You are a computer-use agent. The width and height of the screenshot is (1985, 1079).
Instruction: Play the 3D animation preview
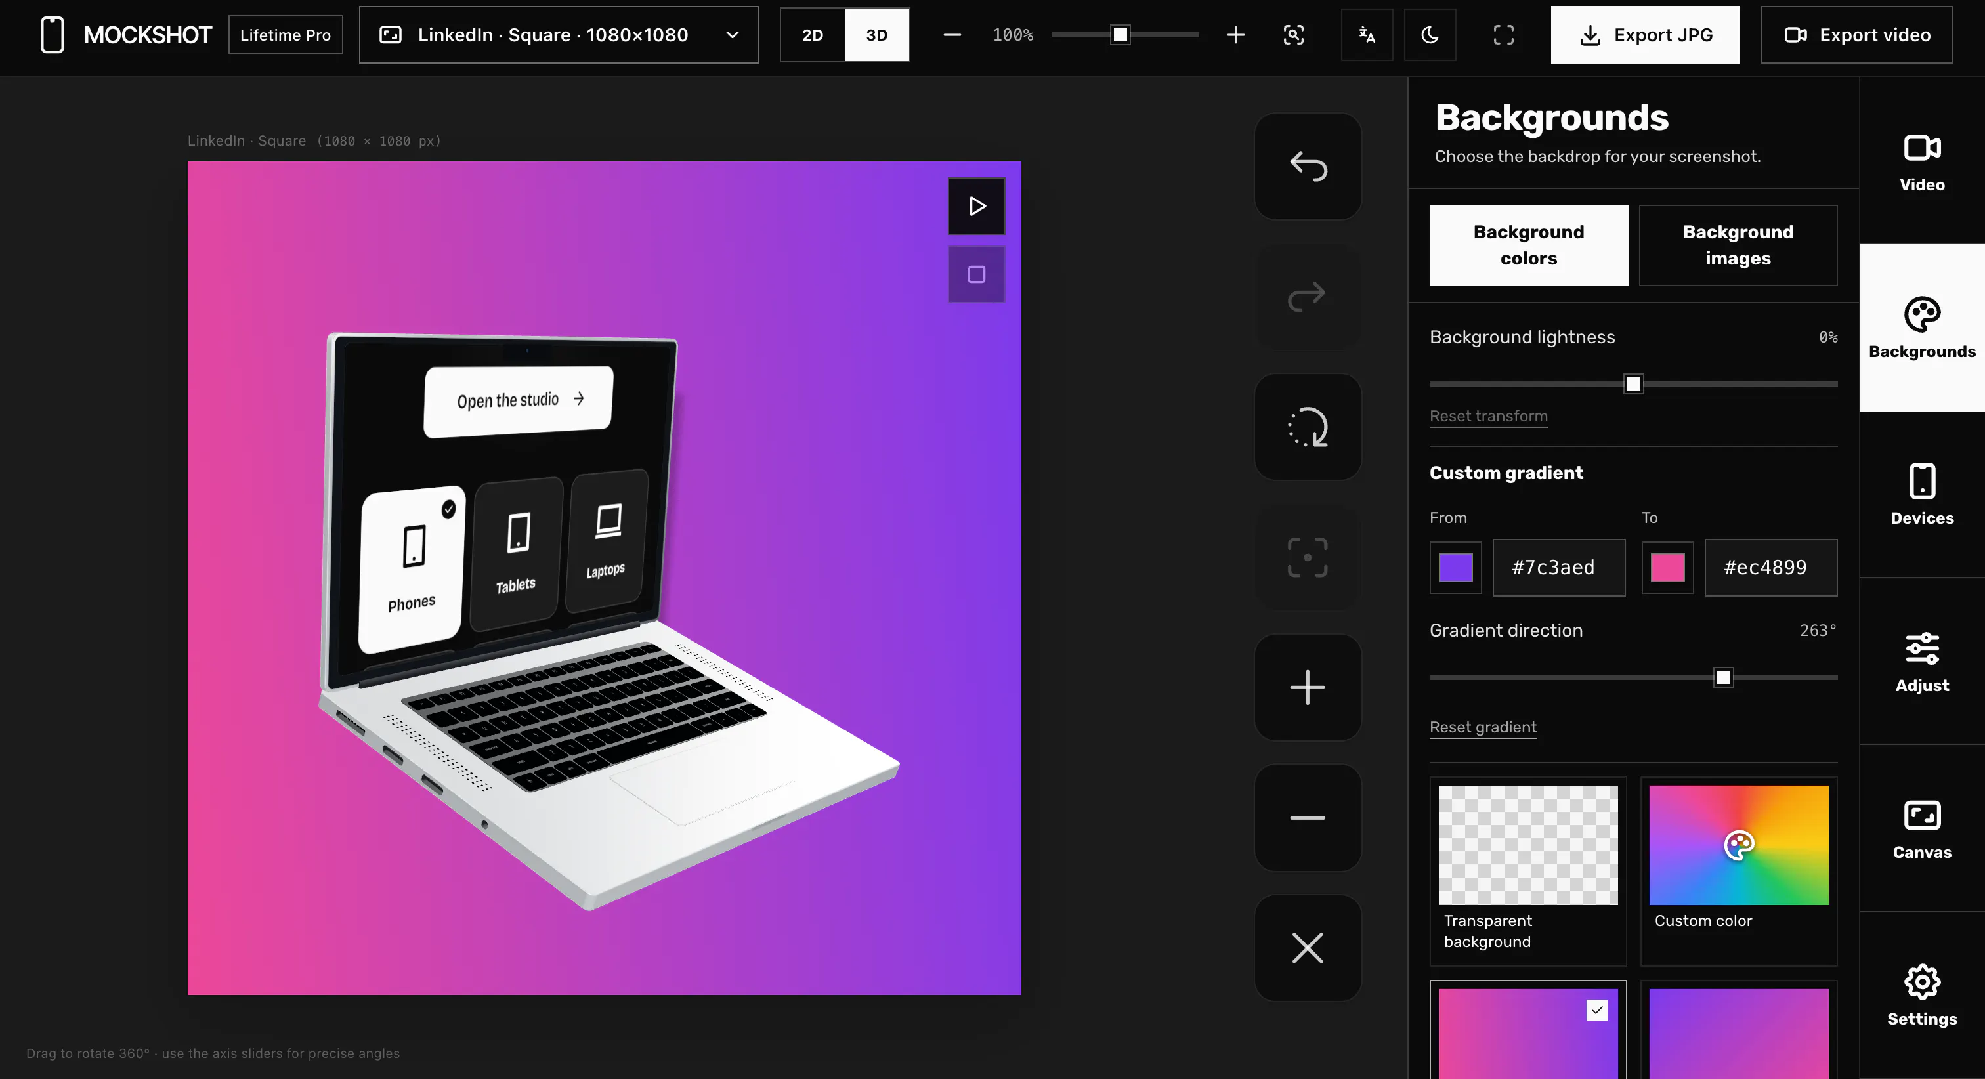tap(976, 206)
